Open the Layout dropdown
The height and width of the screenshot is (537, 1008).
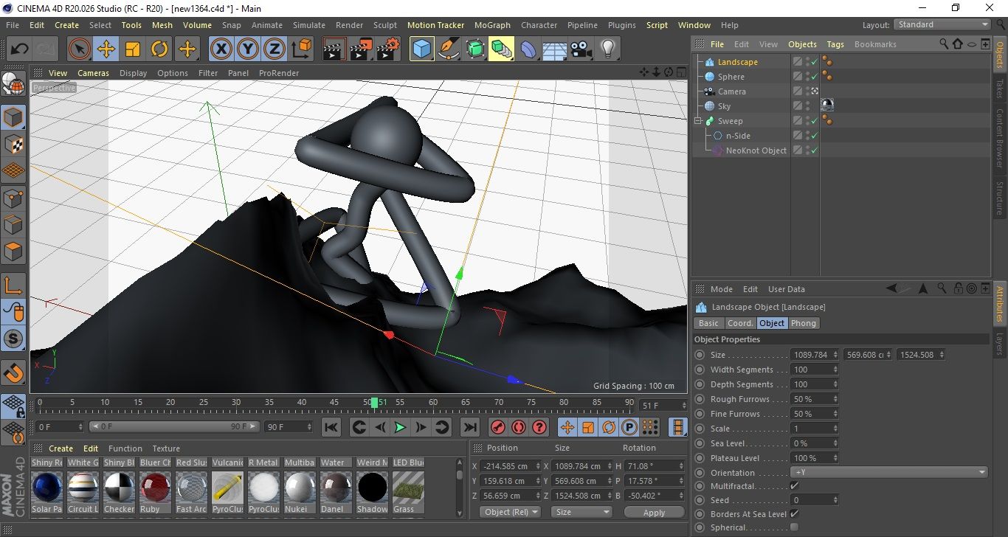point(942,24)
